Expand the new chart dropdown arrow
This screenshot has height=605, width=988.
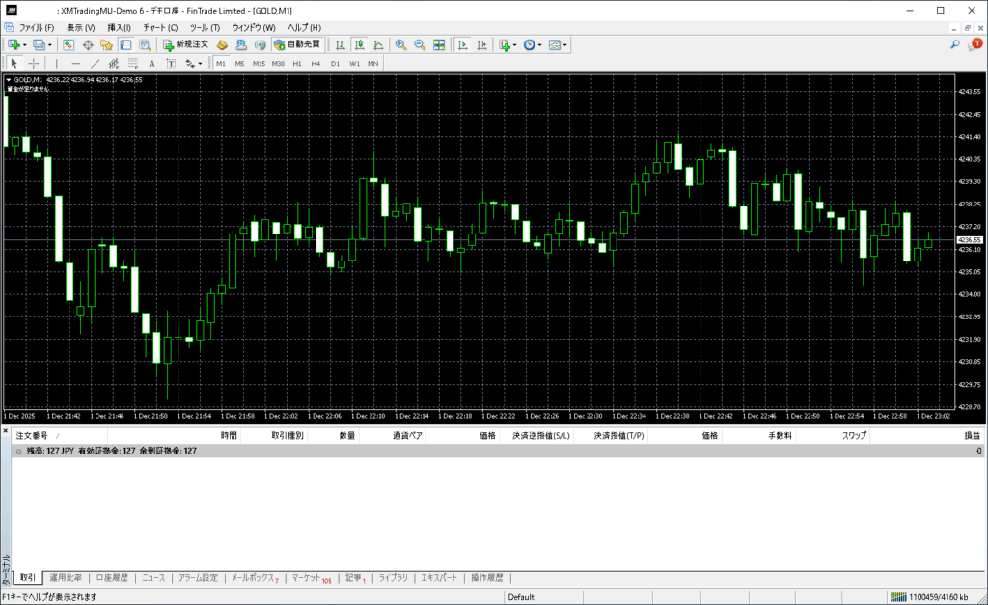pos(23,44)
